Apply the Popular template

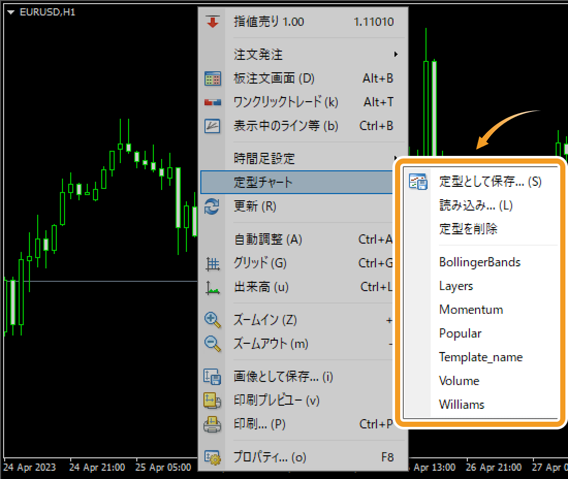(x=481, y=333)
